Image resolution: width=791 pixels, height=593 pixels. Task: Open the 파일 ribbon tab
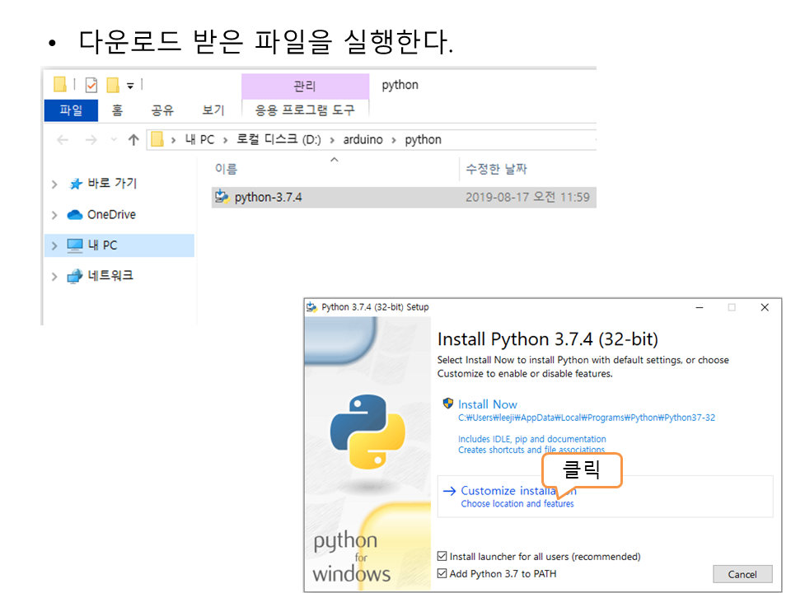(71, 110)
